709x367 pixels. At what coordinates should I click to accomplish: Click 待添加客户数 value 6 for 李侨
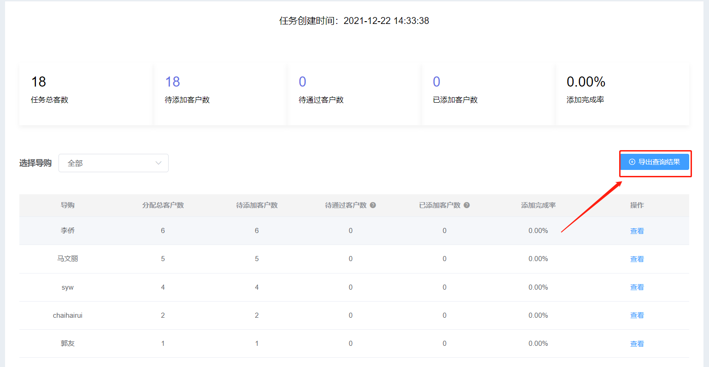pyautogui.click(x=257, y=231)
